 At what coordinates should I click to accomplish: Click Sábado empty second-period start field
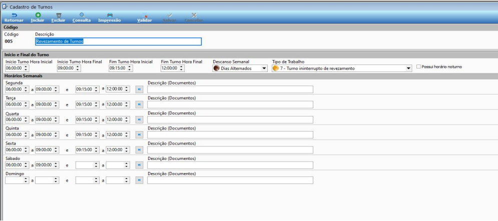(88, 165)
